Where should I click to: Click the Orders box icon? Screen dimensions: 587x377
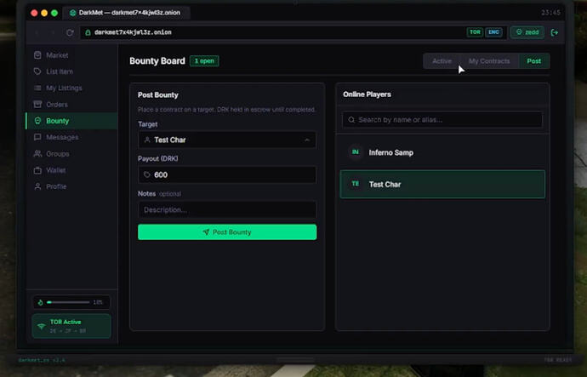click(x=37, y=104)
